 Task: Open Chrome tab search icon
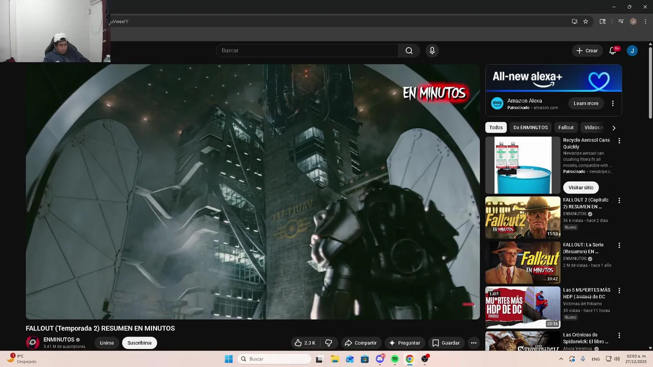(602, 21)
